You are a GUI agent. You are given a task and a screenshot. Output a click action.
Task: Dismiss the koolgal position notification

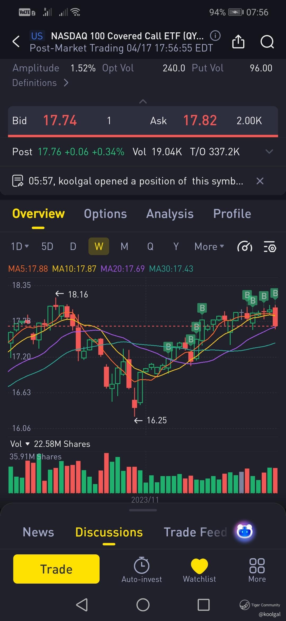(x=260, y=181)
